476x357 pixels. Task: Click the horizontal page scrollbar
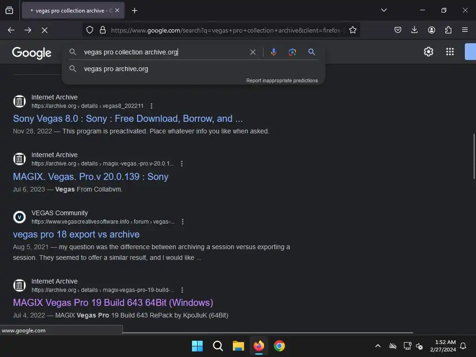click(x=268, y=333)
